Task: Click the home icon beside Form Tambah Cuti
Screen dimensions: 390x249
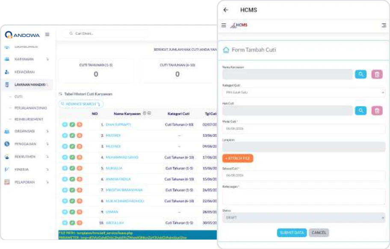Action: 226,50
